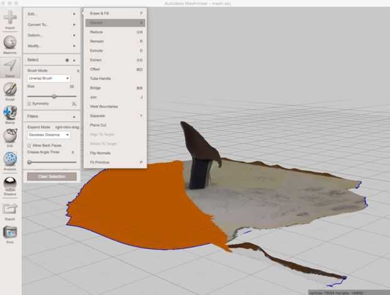Choose Plane Cut menu entry
This screenshot has height=295, width=390.
pyautogui.click(x=115, y=125)
